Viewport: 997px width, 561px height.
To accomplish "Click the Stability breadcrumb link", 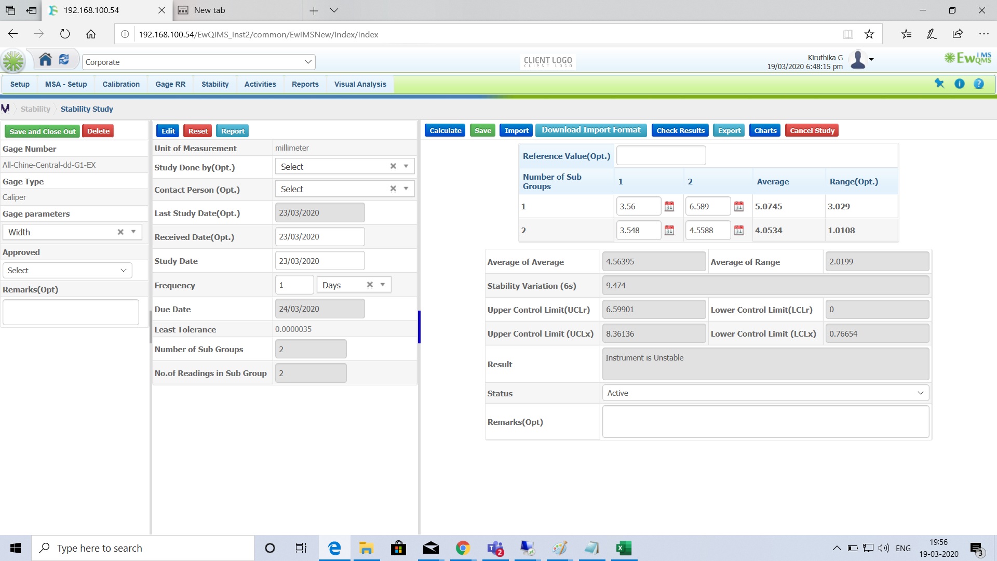I will point(35,109).
